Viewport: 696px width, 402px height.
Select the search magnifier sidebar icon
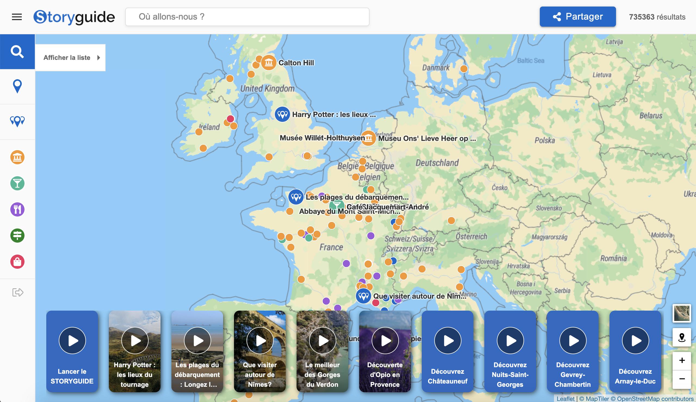click(17, 52)
